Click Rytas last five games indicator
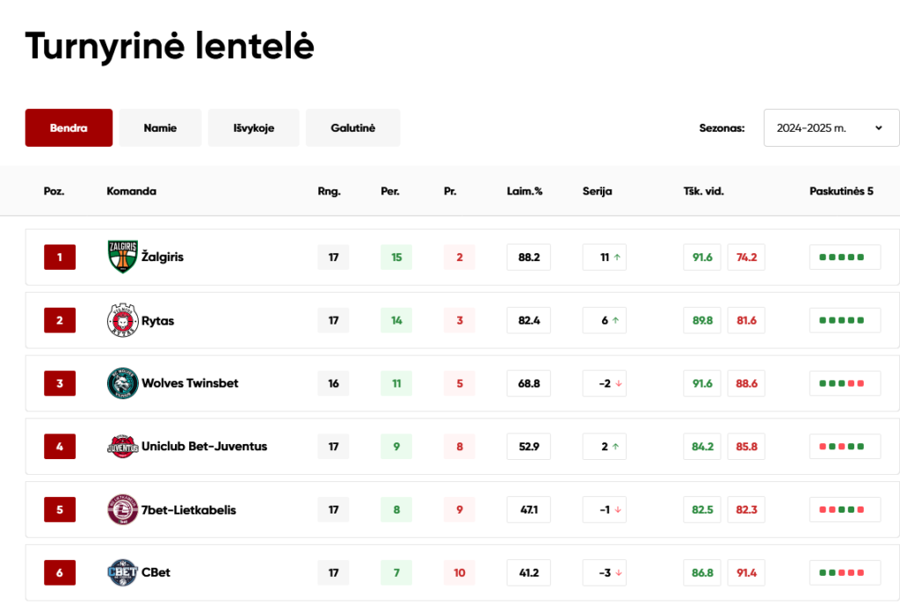This screenshot has width=900, height=605. click(x=846, y=320)
